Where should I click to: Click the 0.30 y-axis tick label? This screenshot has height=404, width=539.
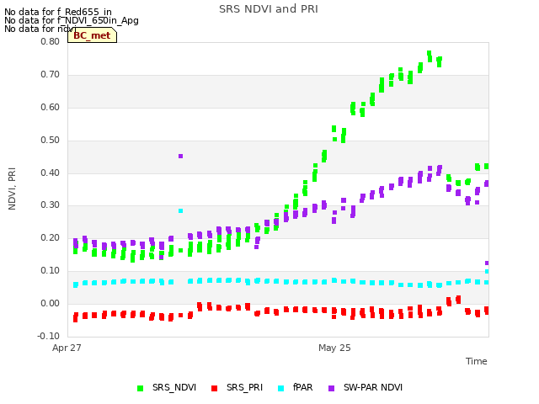pos(50,205)
